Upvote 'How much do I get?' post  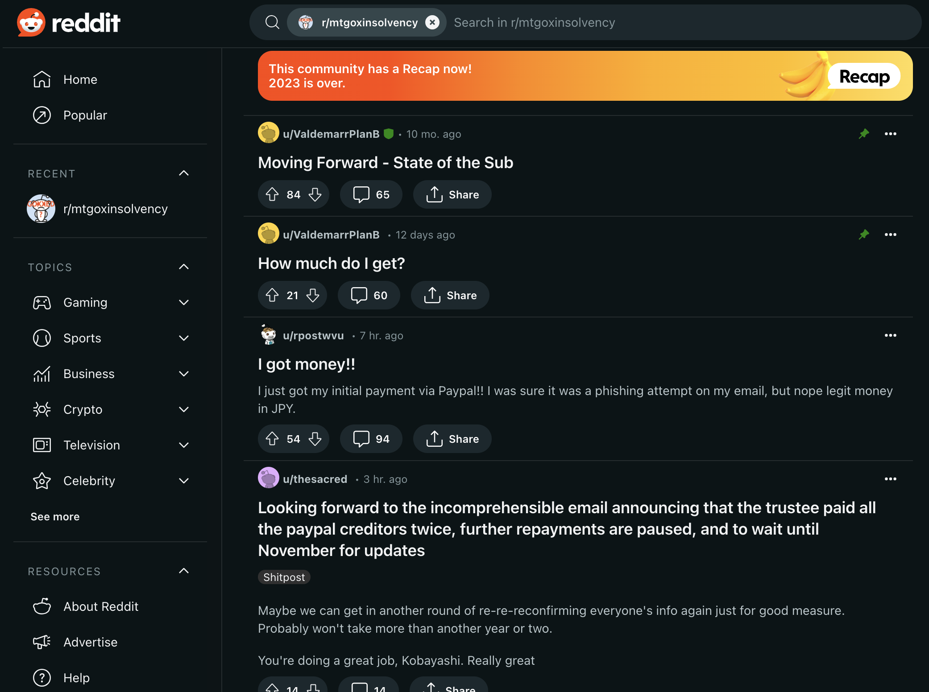pos(272,295)
